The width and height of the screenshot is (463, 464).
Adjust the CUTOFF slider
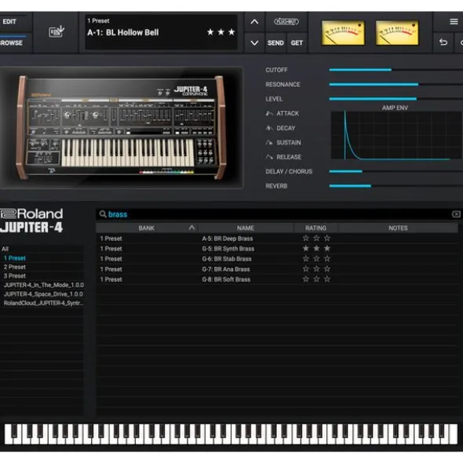[396, 70]
